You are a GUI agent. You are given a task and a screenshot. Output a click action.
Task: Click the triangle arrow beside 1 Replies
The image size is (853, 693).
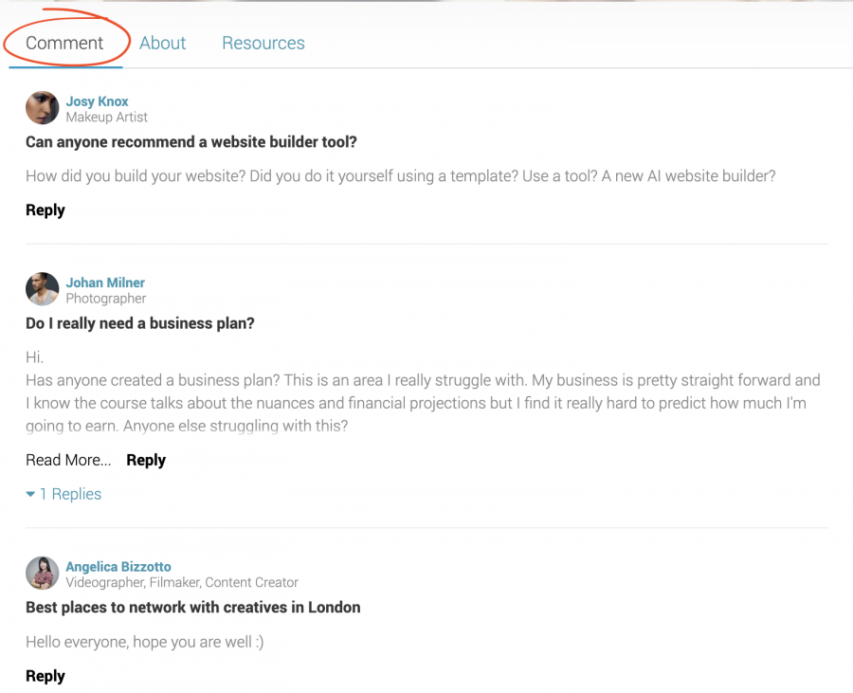point(30,494)
